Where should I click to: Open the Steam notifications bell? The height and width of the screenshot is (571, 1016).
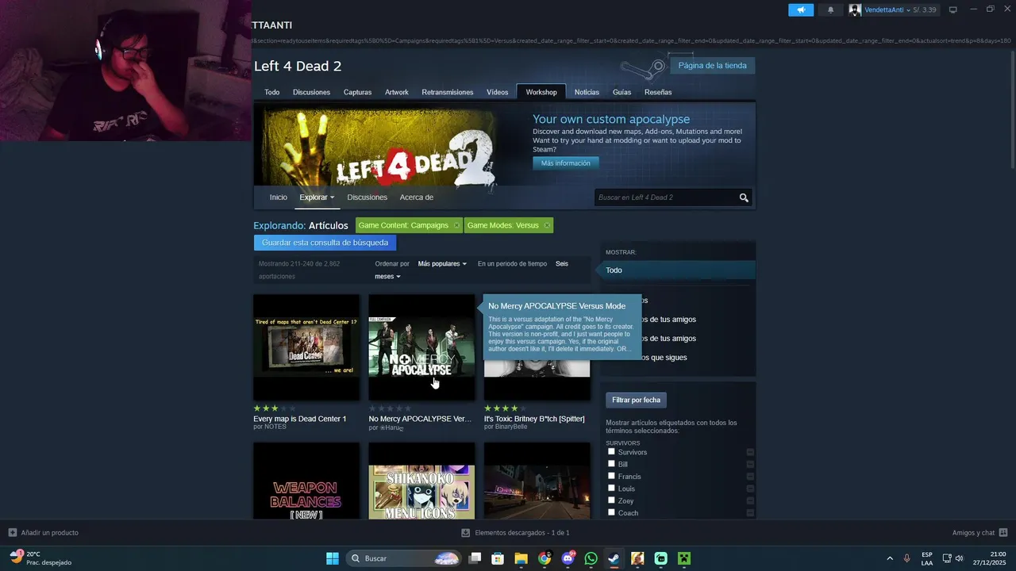tap(830, 10)
